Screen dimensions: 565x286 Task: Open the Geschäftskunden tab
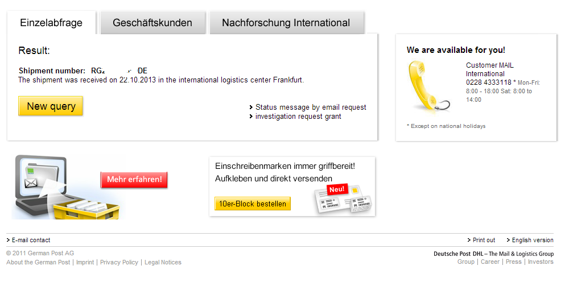click(x=152, y=23)
